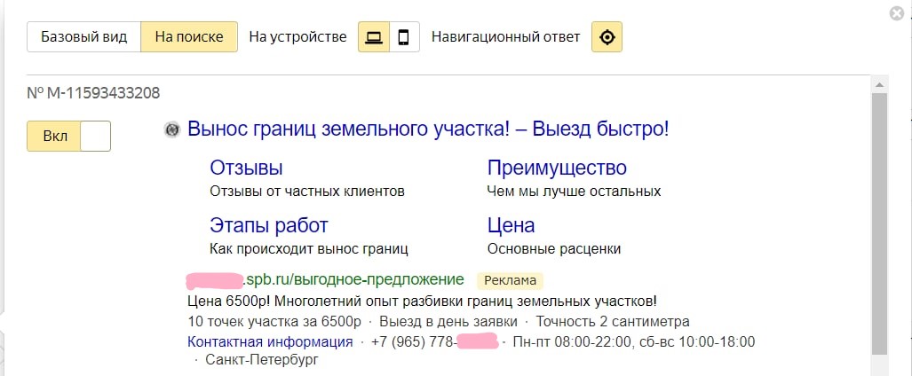Click text Отзывы от частных клиентов
Image resolution: width=912 pixels, height=376 pixels.
(306, 192)
